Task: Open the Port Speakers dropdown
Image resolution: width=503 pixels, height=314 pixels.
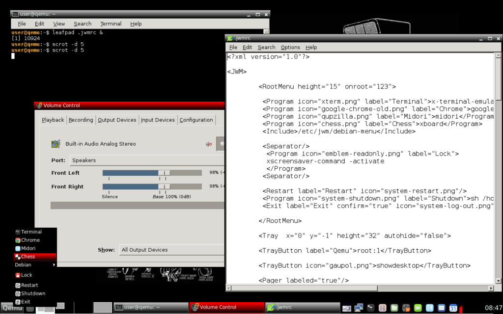Action: pos(147,160)
